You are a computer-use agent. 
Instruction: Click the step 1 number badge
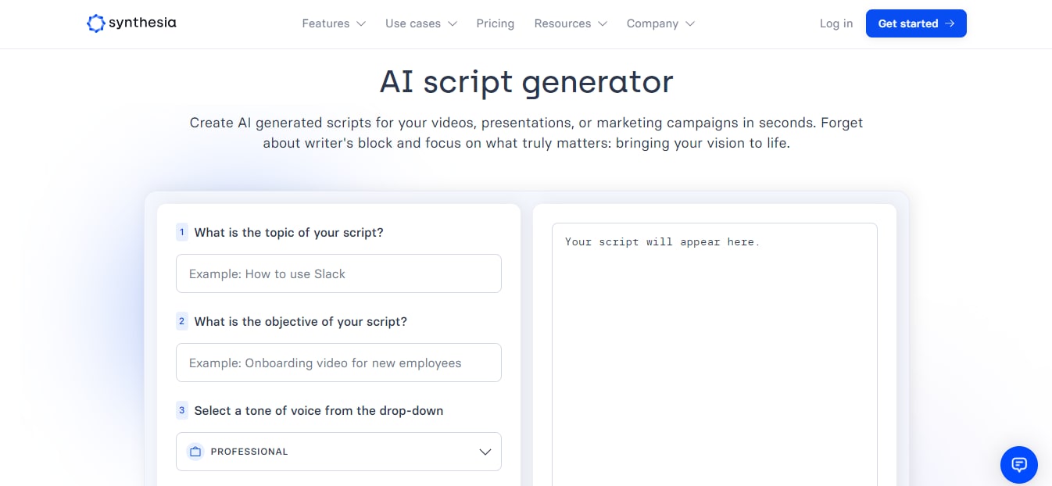click(182, 232)
